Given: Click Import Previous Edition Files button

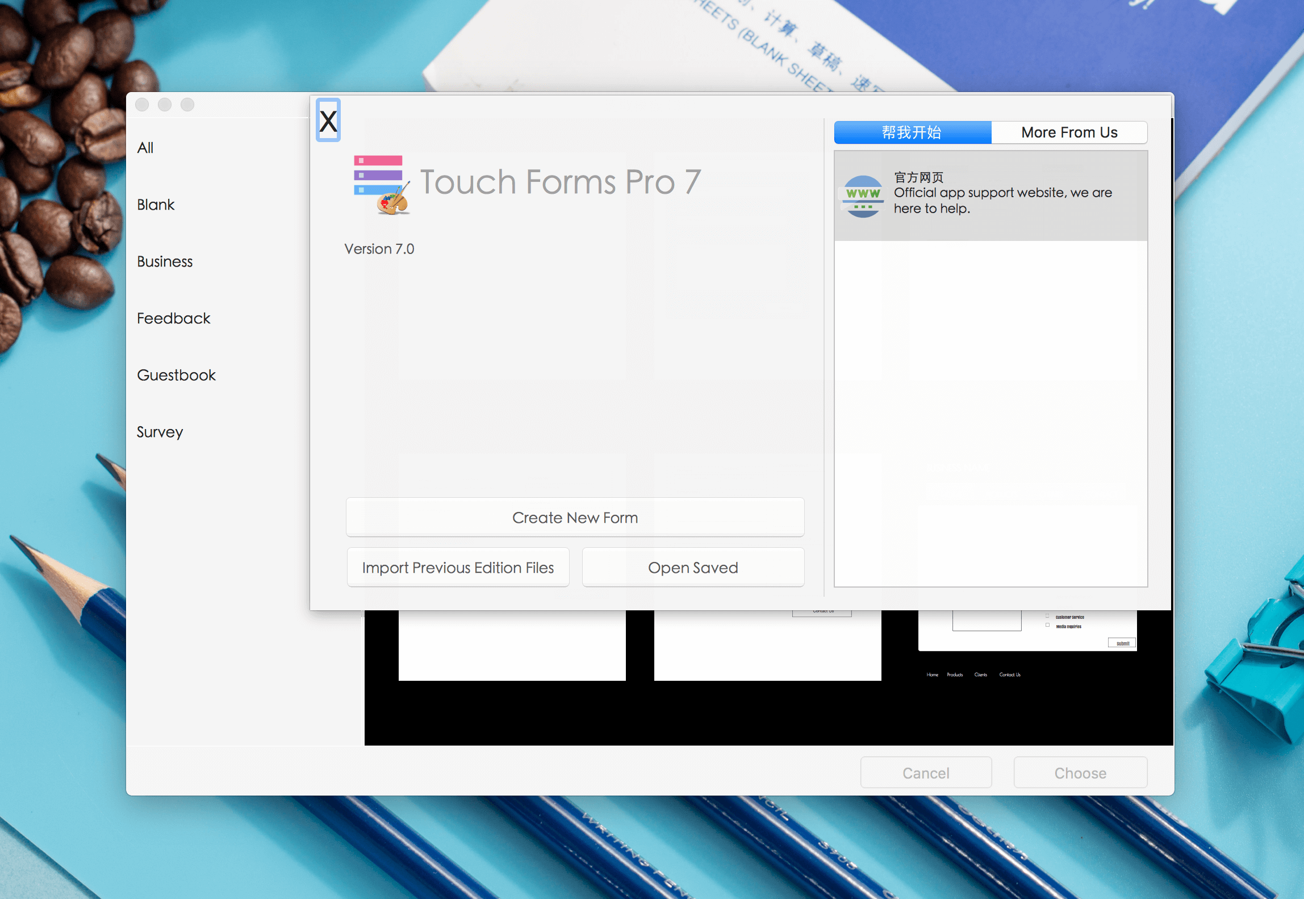Looking at the screenshot, I should coord(458,567).
